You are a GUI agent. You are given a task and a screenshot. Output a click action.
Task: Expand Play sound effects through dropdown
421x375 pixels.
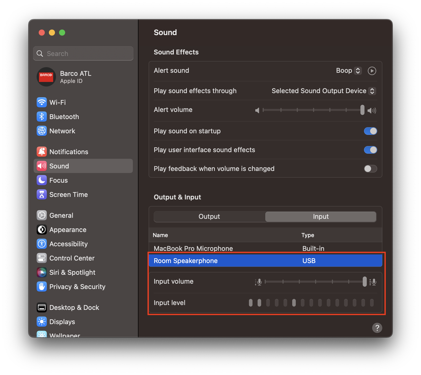324,91
